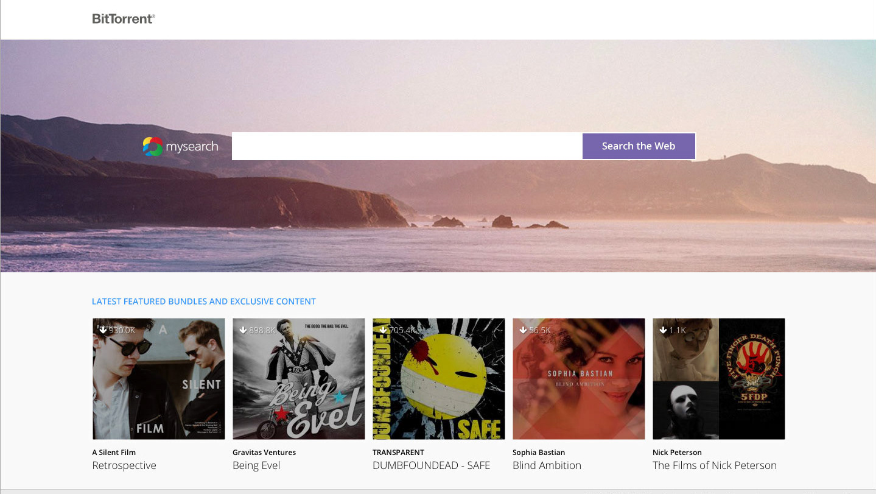This screenshot has height=494, width=876.
Task: Open the Being Evel bundle title
Action: [x=256, y=465]
